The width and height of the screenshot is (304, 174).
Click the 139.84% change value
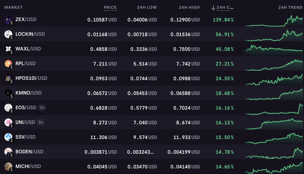tap(223, 20)
